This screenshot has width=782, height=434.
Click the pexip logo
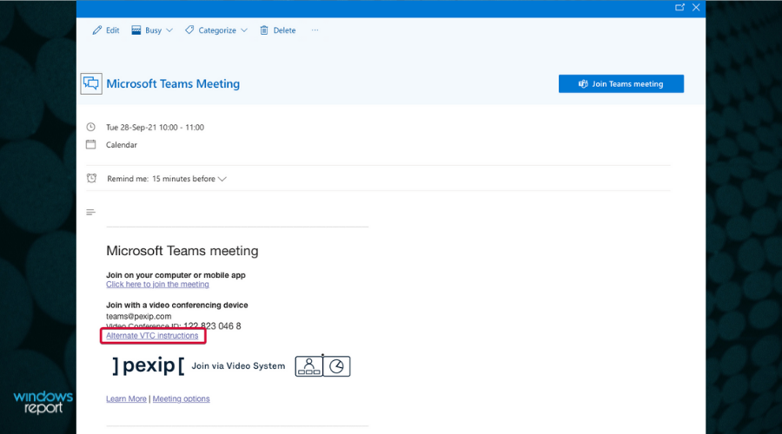click(149, 365)
